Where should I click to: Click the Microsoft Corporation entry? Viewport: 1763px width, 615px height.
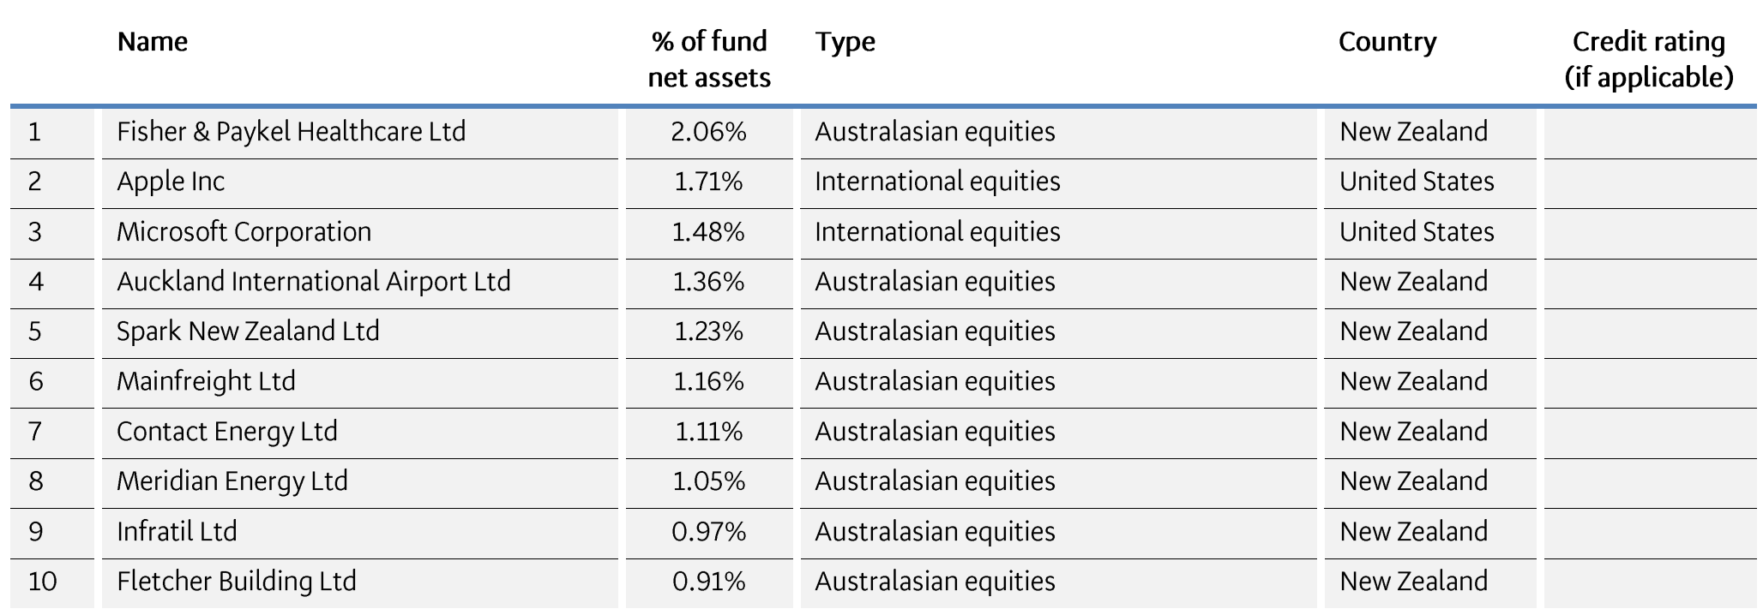(x=244, y=232)
